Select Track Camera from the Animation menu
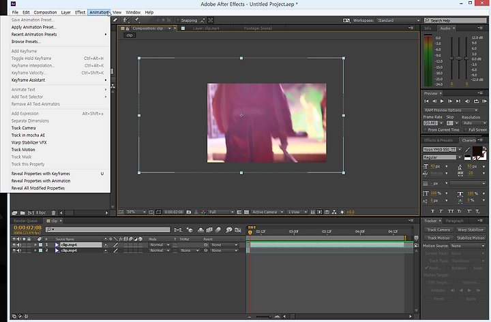 pyautogui.click(x=23, y=128)
